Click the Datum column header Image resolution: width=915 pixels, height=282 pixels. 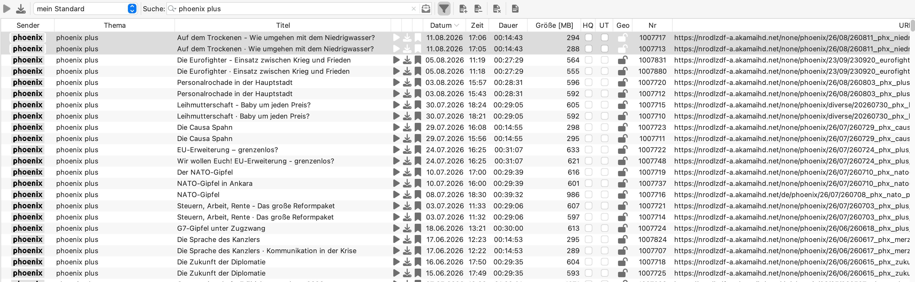coord(444,25)
